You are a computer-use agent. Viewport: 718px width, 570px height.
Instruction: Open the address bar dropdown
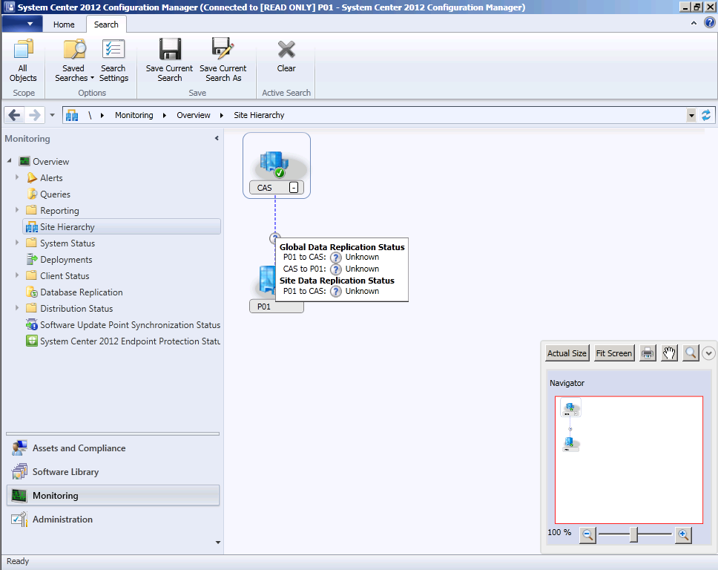[x=691, y=116]
